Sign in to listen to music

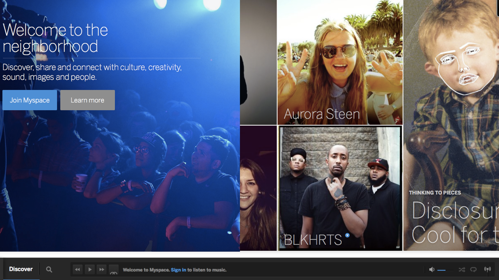click(178, 270)
